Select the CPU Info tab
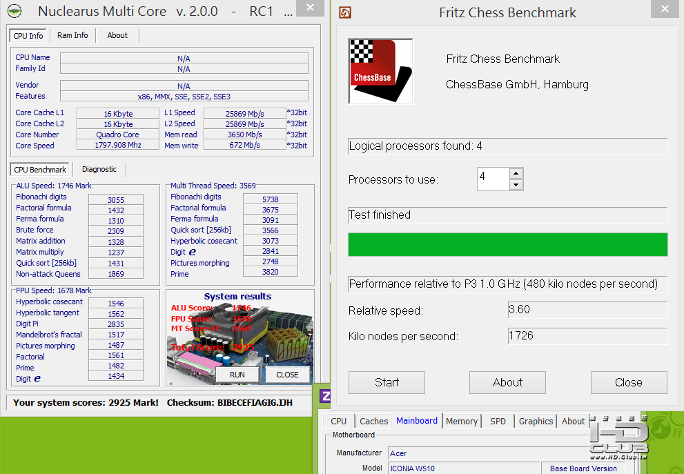The width and height of the screenshot is (684, 474). [x=28, y=36]
